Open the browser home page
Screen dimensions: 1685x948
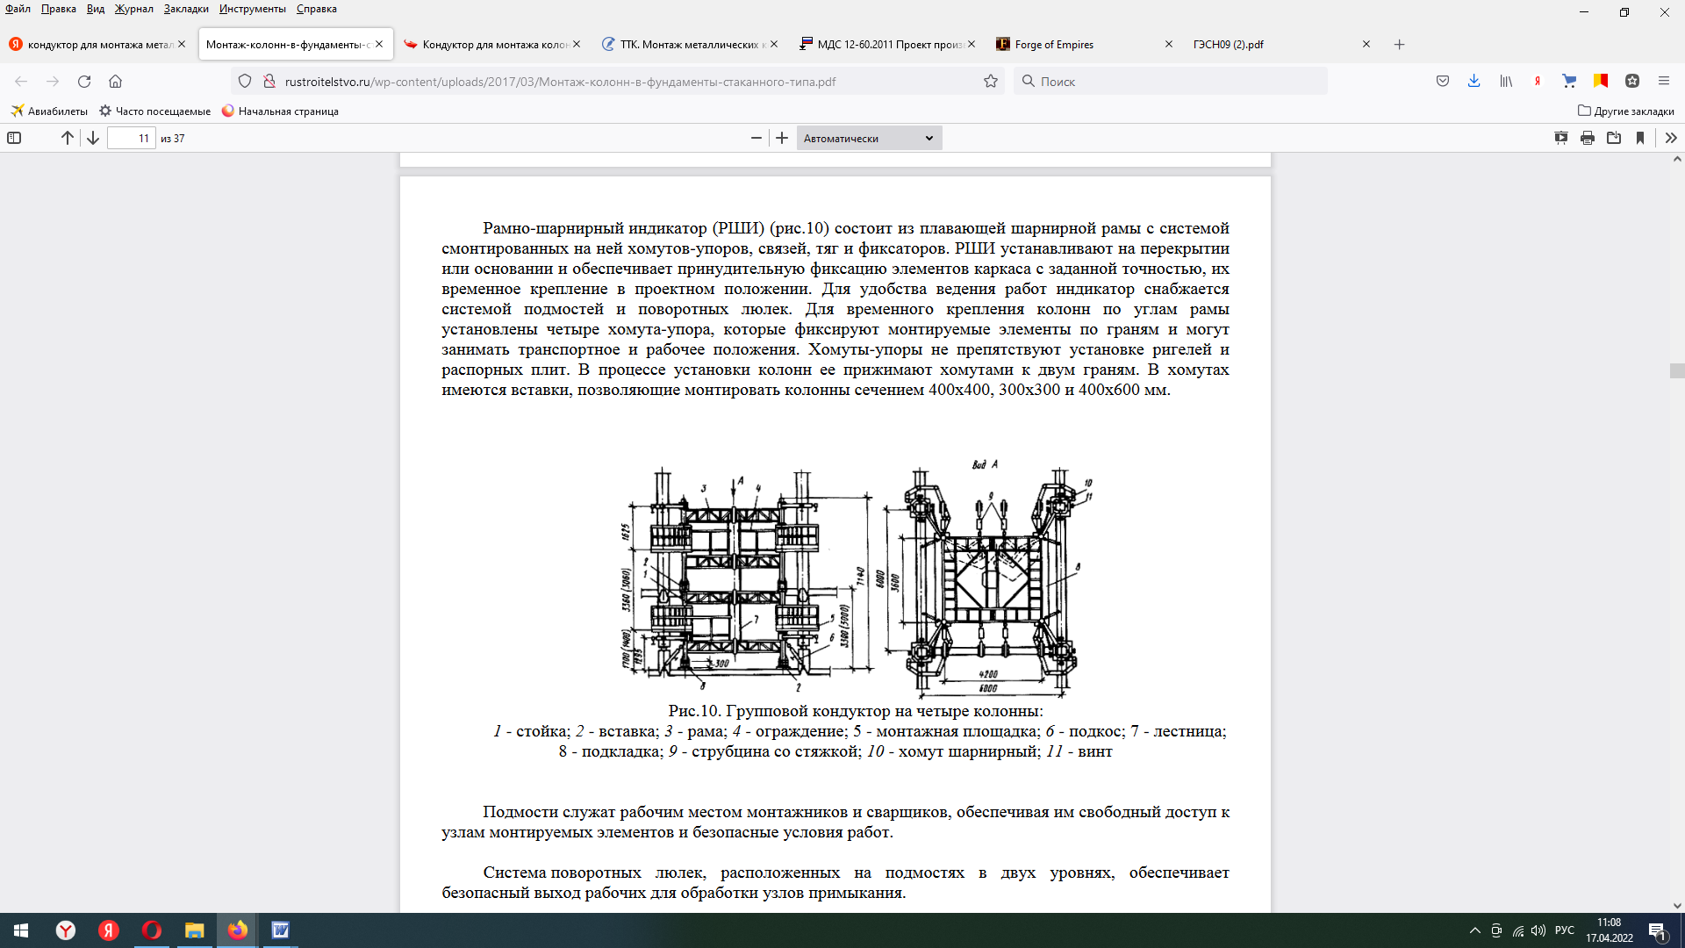tap(115, 81)
